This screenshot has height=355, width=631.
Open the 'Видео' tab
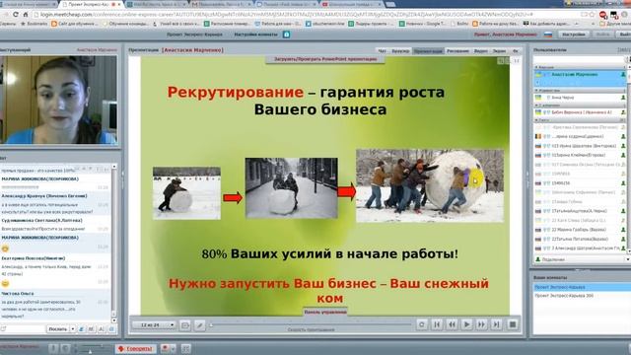tap(480, 51)
